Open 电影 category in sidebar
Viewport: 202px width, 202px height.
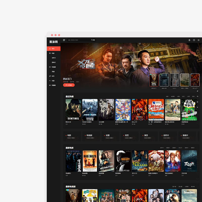[53, 53]
